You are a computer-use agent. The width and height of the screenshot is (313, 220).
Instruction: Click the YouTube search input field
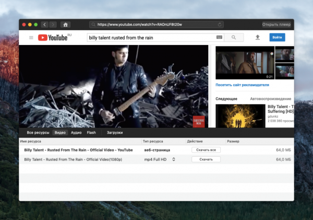155,38
